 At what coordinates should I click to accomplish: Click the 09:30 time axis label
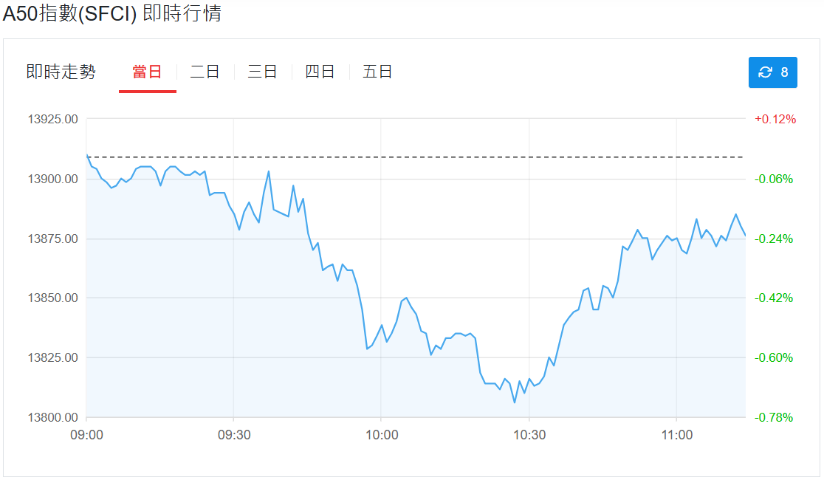[234, 435]
